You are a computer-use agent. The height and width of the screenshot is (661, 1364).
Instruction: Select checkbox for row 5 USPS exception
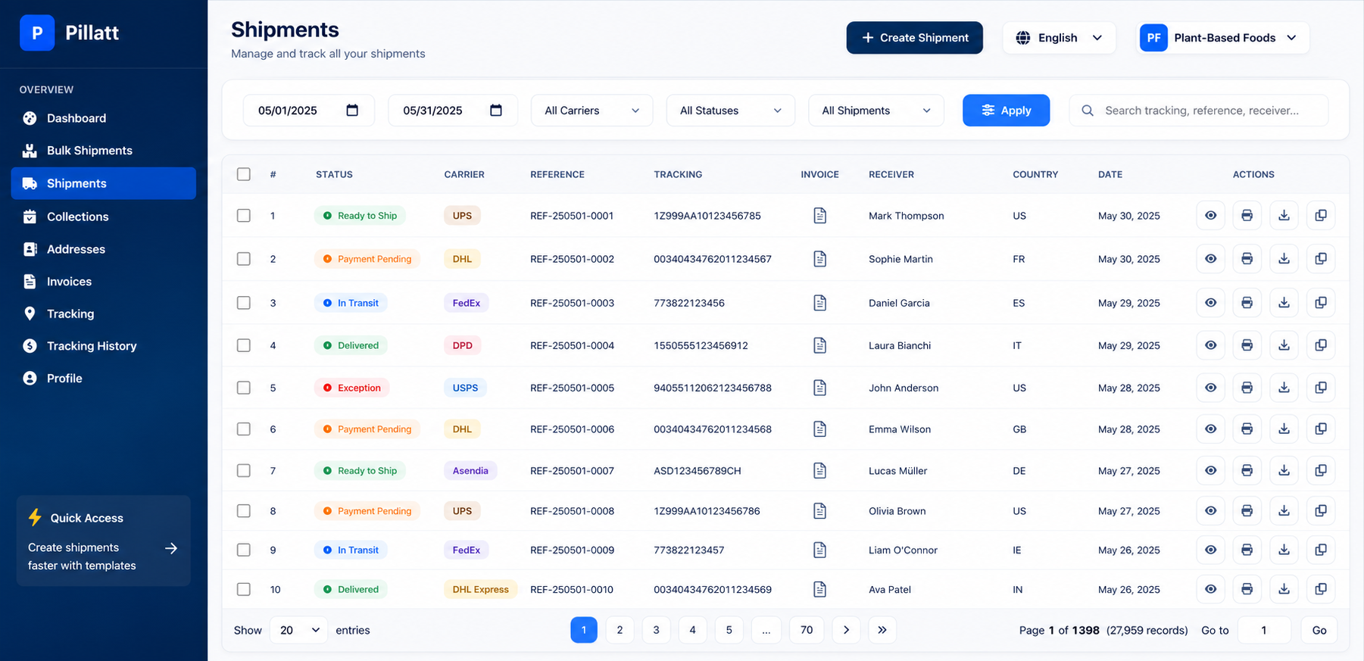[244, 388]
